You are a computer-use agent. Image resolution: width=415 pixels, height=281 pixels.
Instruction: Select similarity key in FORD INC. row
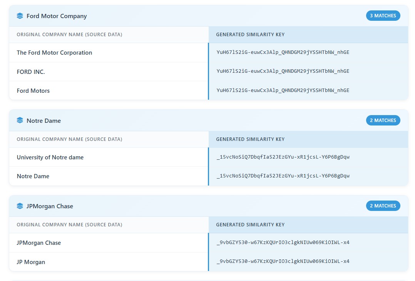283,71
